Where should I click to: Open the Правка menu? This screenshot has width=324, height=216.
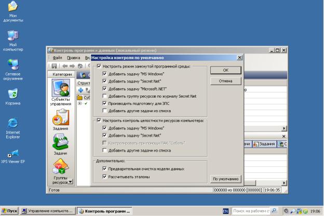(74, 58)
